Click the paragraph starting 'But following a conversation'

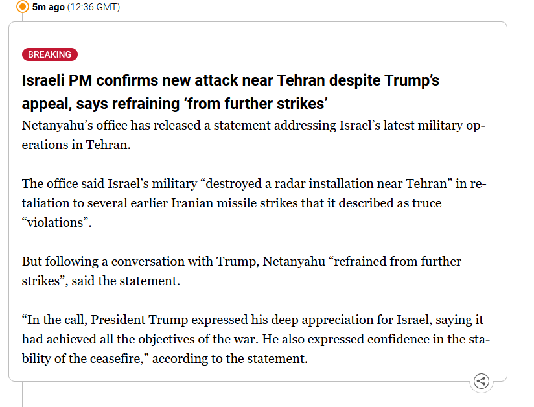point(242,271)
